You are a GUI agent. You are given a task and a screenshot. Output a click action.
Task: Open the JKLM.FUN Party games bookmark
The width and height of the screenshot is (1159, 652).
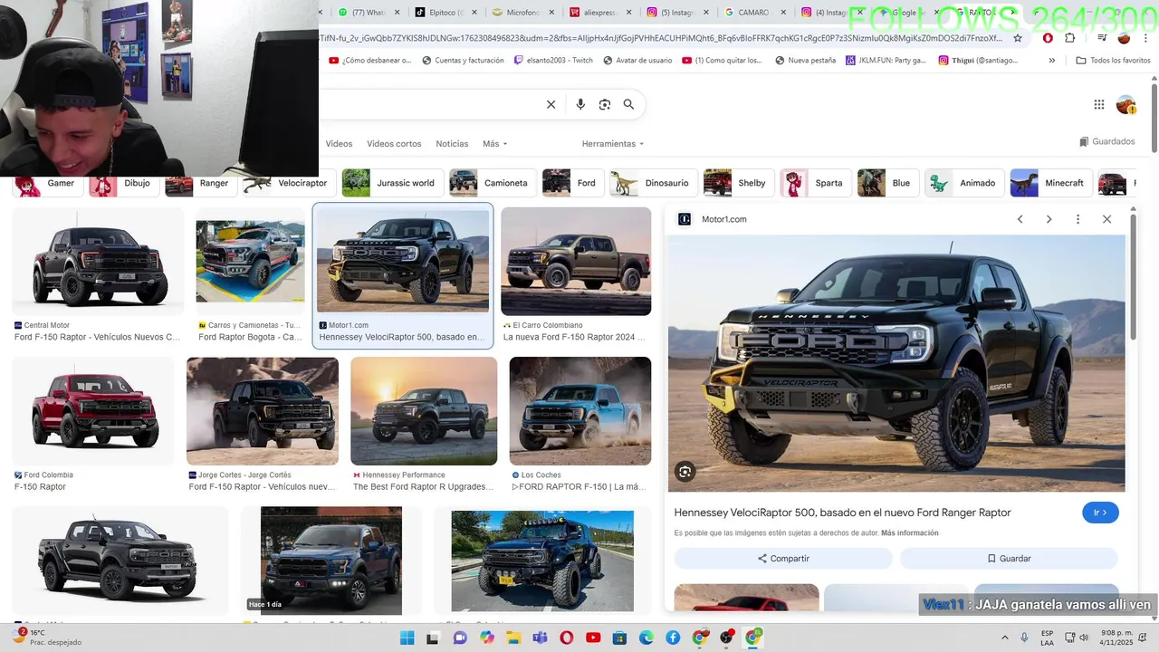(886, 61)
